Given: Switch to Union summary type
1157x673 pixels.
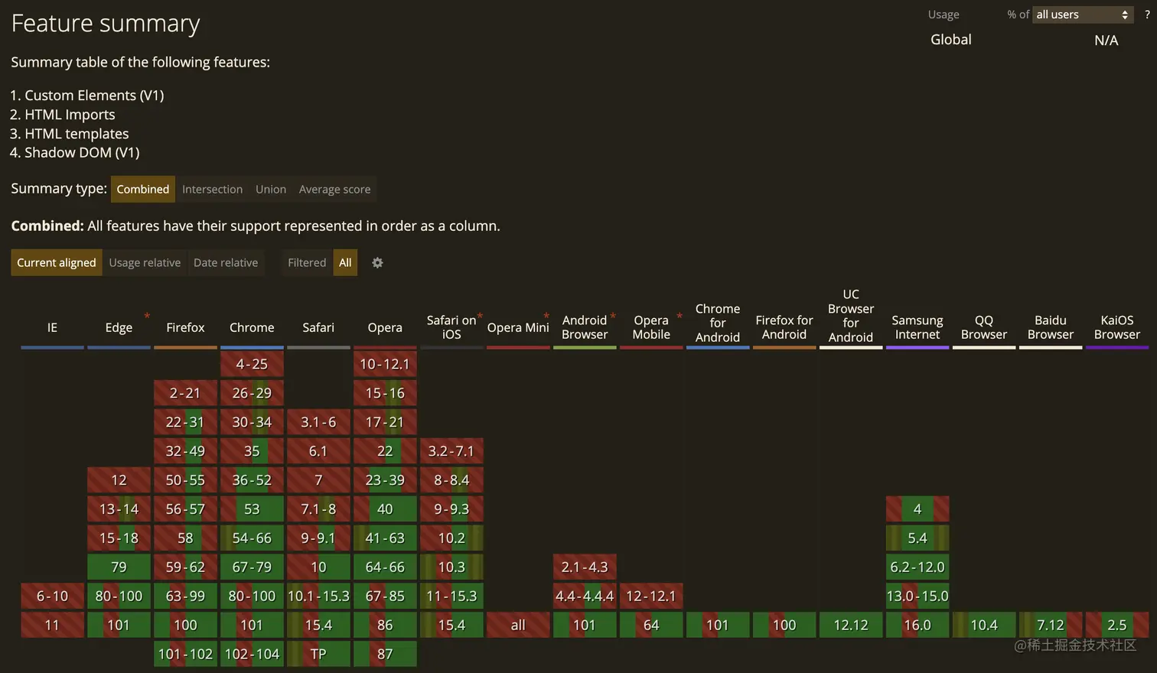Looking at the screenshot, I should (270, 189).
